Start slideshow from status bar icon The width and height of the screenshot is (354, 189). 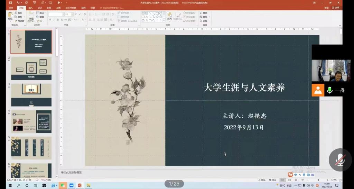point(302,180)
